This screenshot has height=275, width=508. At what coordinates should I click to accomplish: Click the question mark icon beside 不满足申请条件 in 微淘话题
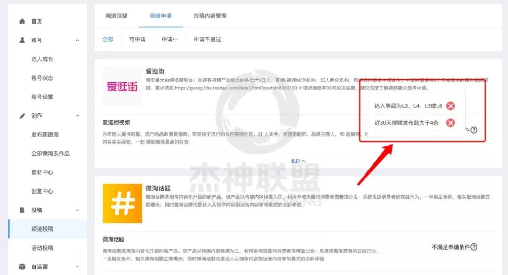point(474,247)
